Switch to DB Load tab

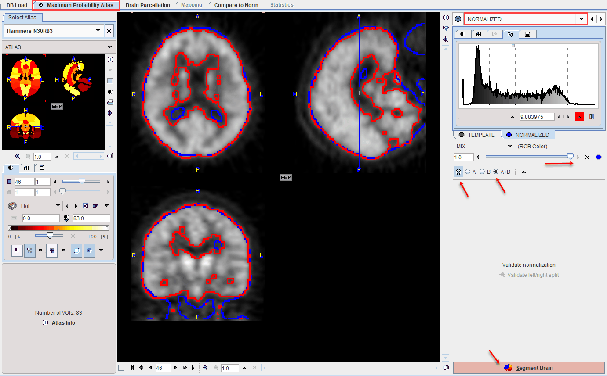(17, 5)
